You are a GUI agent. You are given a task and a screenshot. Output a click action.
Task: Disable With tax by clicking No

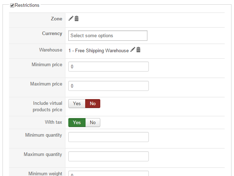pyautogui.click(x=93, y=122)
